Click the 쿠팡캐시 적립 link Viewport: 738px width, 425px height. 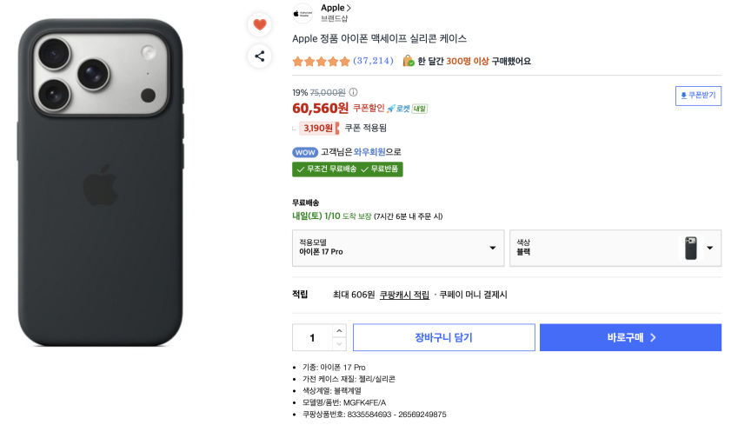click(x=404, y=296)
